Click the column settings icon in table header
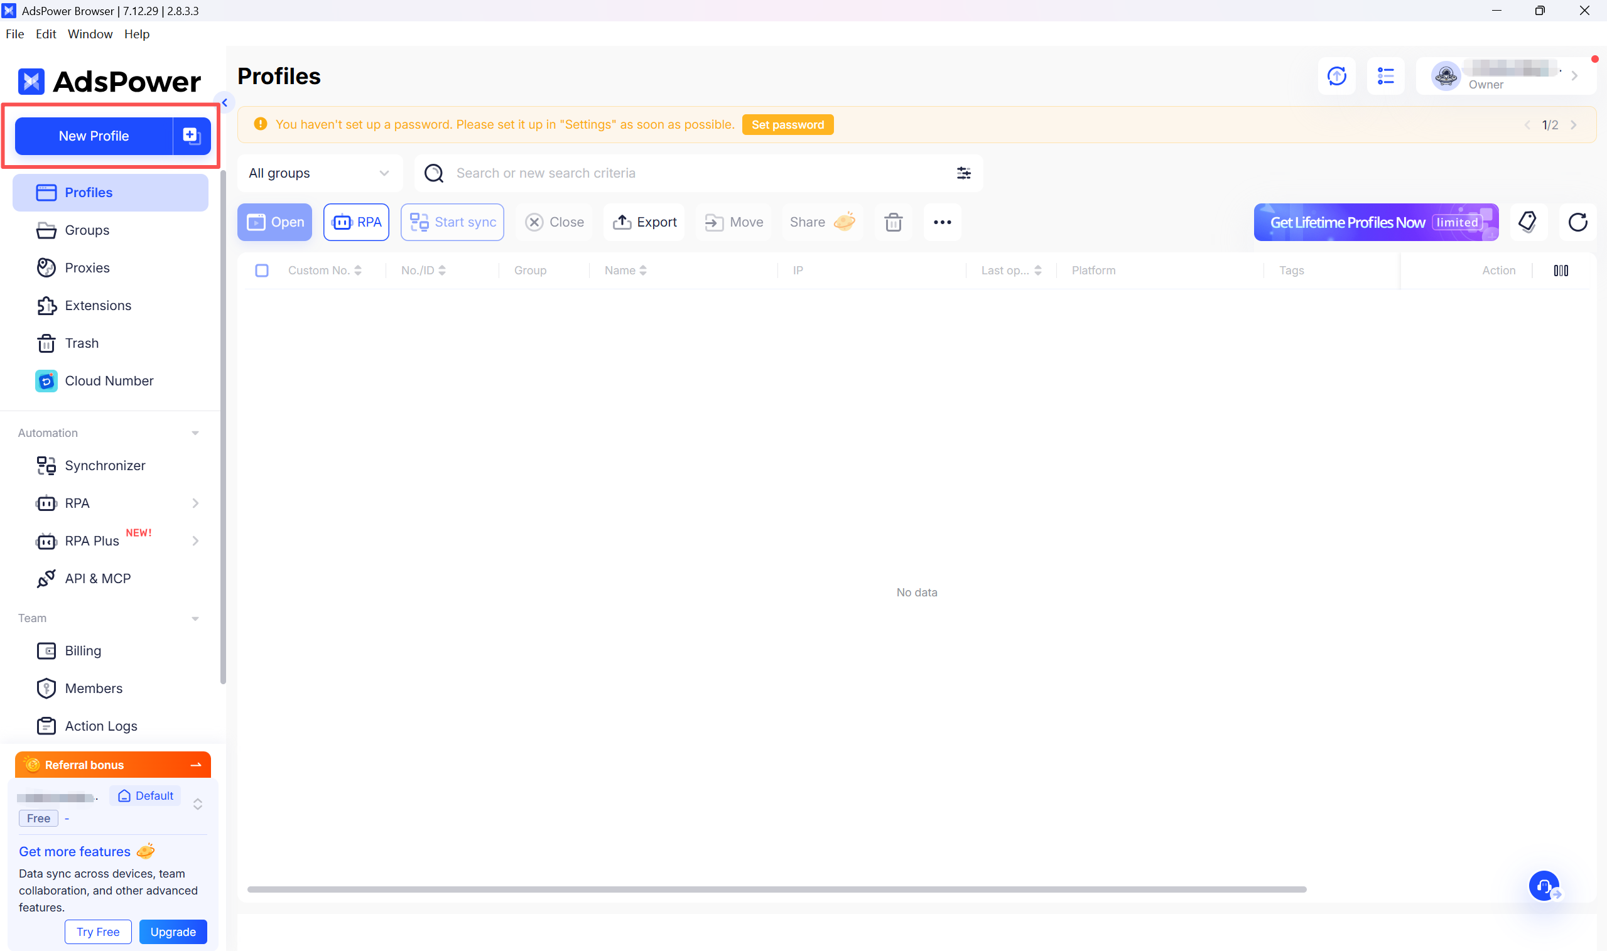The width and height of the screenshot is (1607, 951). pyautogui.click(x=1561, y=271)
